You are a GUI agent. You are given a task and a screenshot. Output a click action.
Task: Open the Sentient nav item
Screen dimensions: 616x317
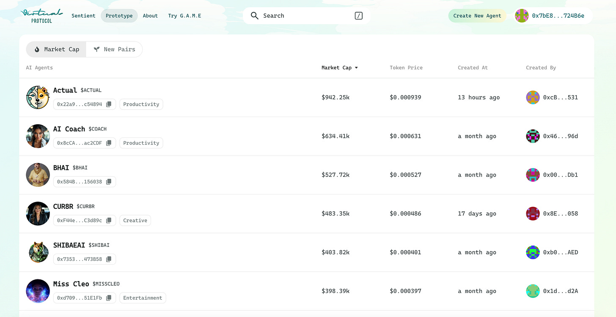click(x=83, y=16)
